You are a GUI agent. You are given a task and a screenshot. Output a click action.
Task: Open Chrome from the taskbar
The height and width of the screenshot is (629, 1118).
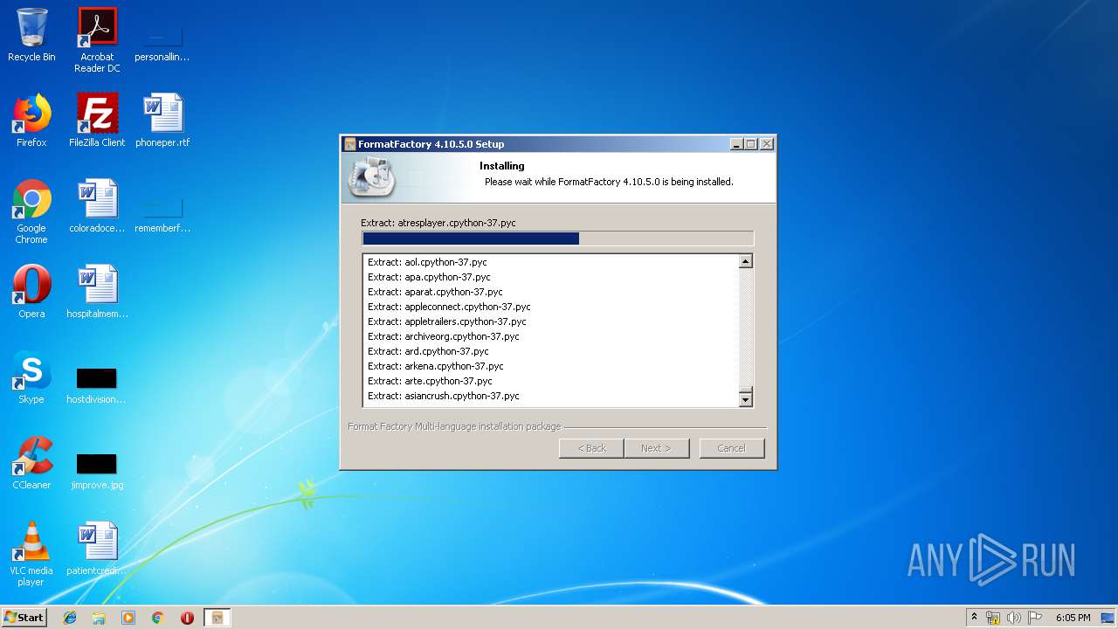click(x=158, y=618)
